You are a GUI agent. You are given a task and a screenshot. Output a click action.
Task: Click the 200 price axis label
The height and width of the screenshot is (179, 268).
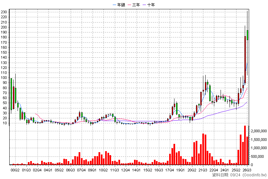tap(4, 27)
